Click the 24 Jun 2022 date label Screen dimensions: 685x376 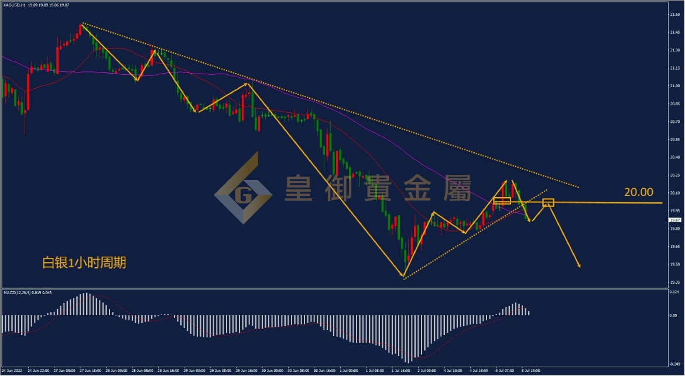click(12, 371)
